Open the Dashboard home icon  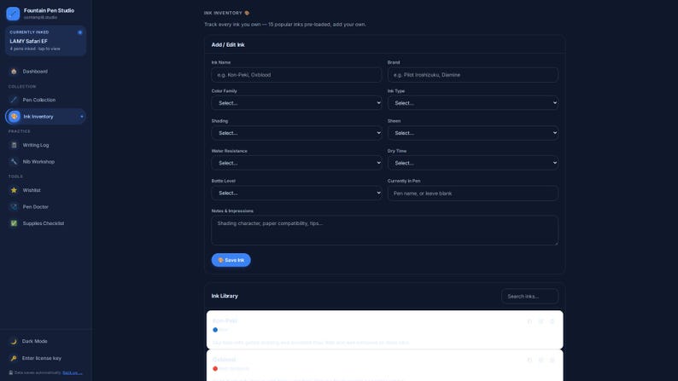coord(14,72)
